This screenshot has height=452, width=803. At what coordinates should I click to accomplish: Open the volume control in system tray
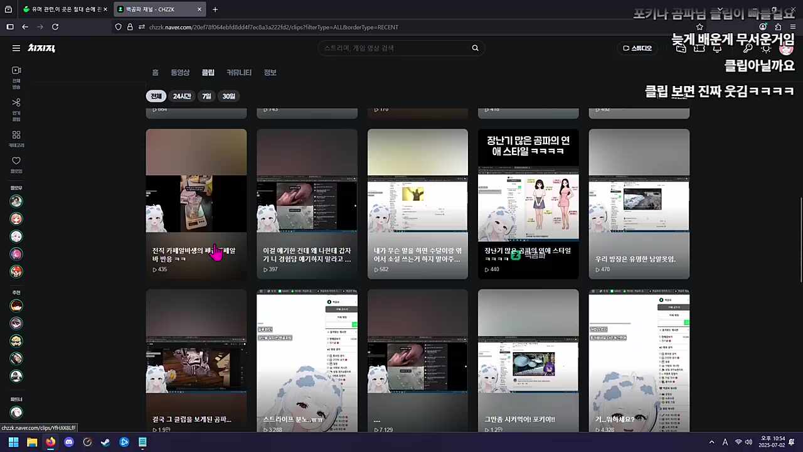tap(748, 442)
